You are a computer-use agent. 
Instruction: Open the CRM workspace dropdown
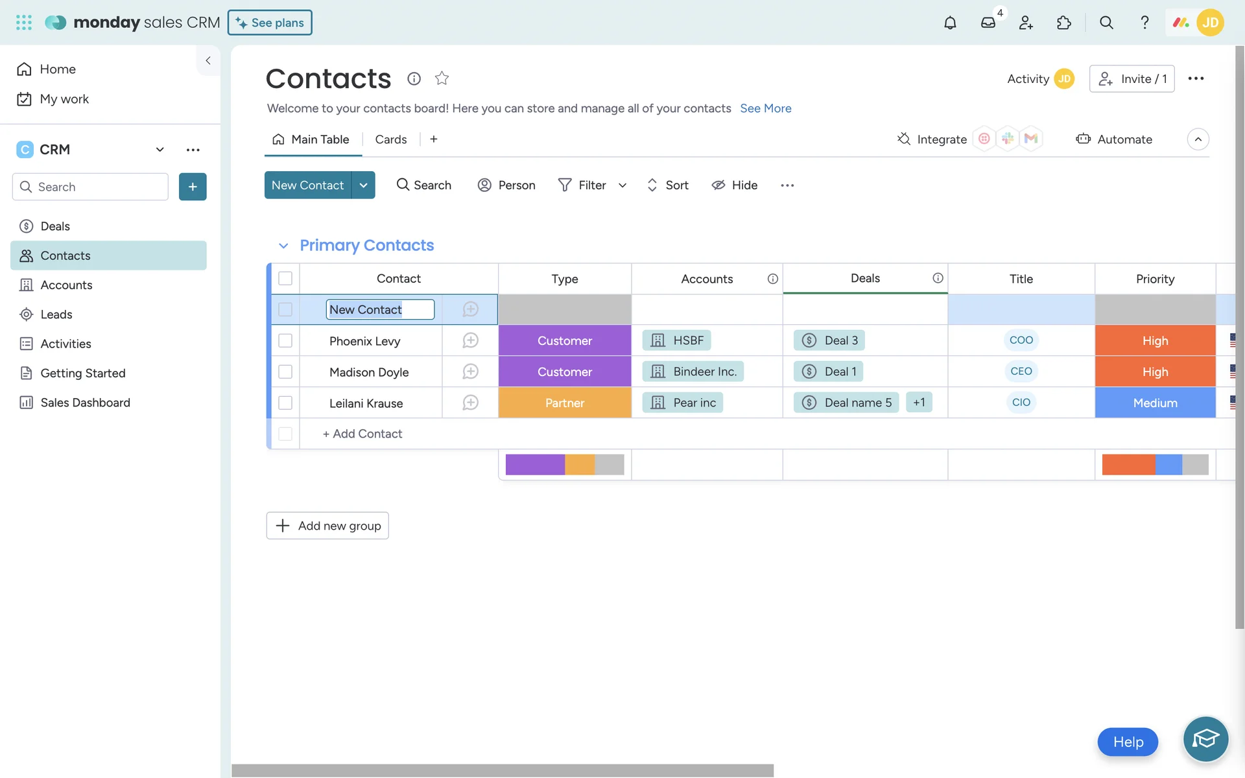(x=160, y=150)
